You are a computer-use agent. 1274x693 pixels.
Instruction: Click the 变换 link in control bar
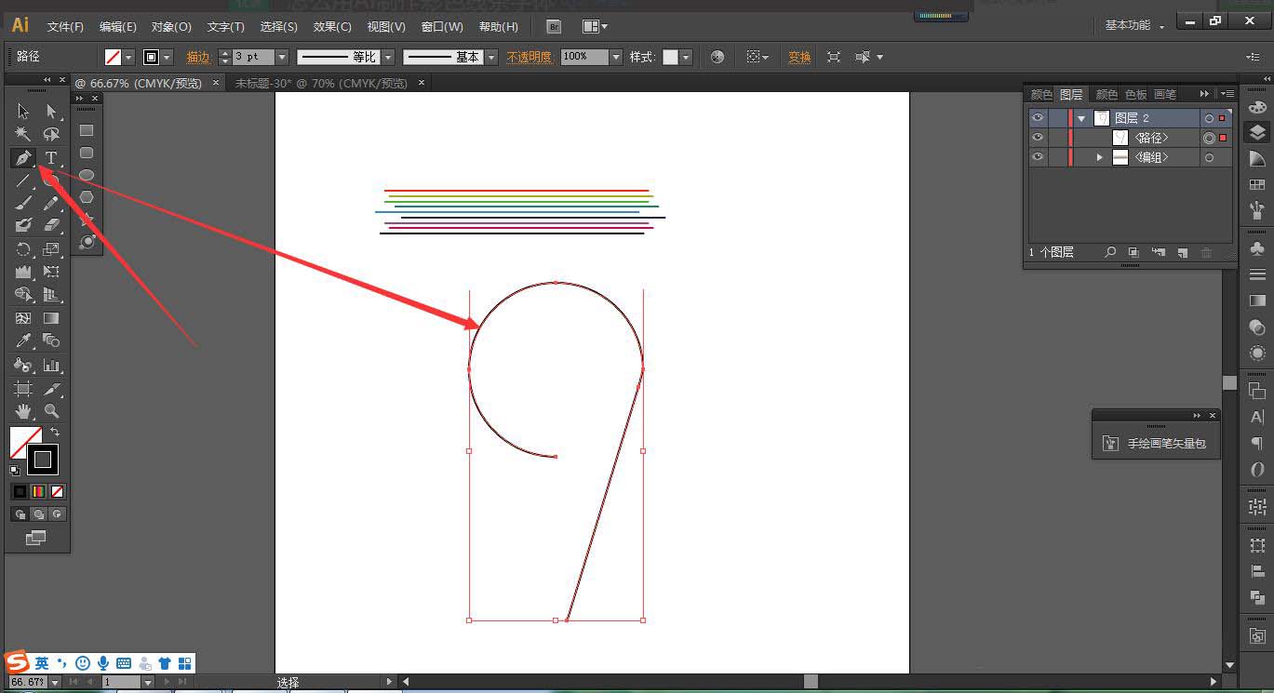(x=799, y=57)
